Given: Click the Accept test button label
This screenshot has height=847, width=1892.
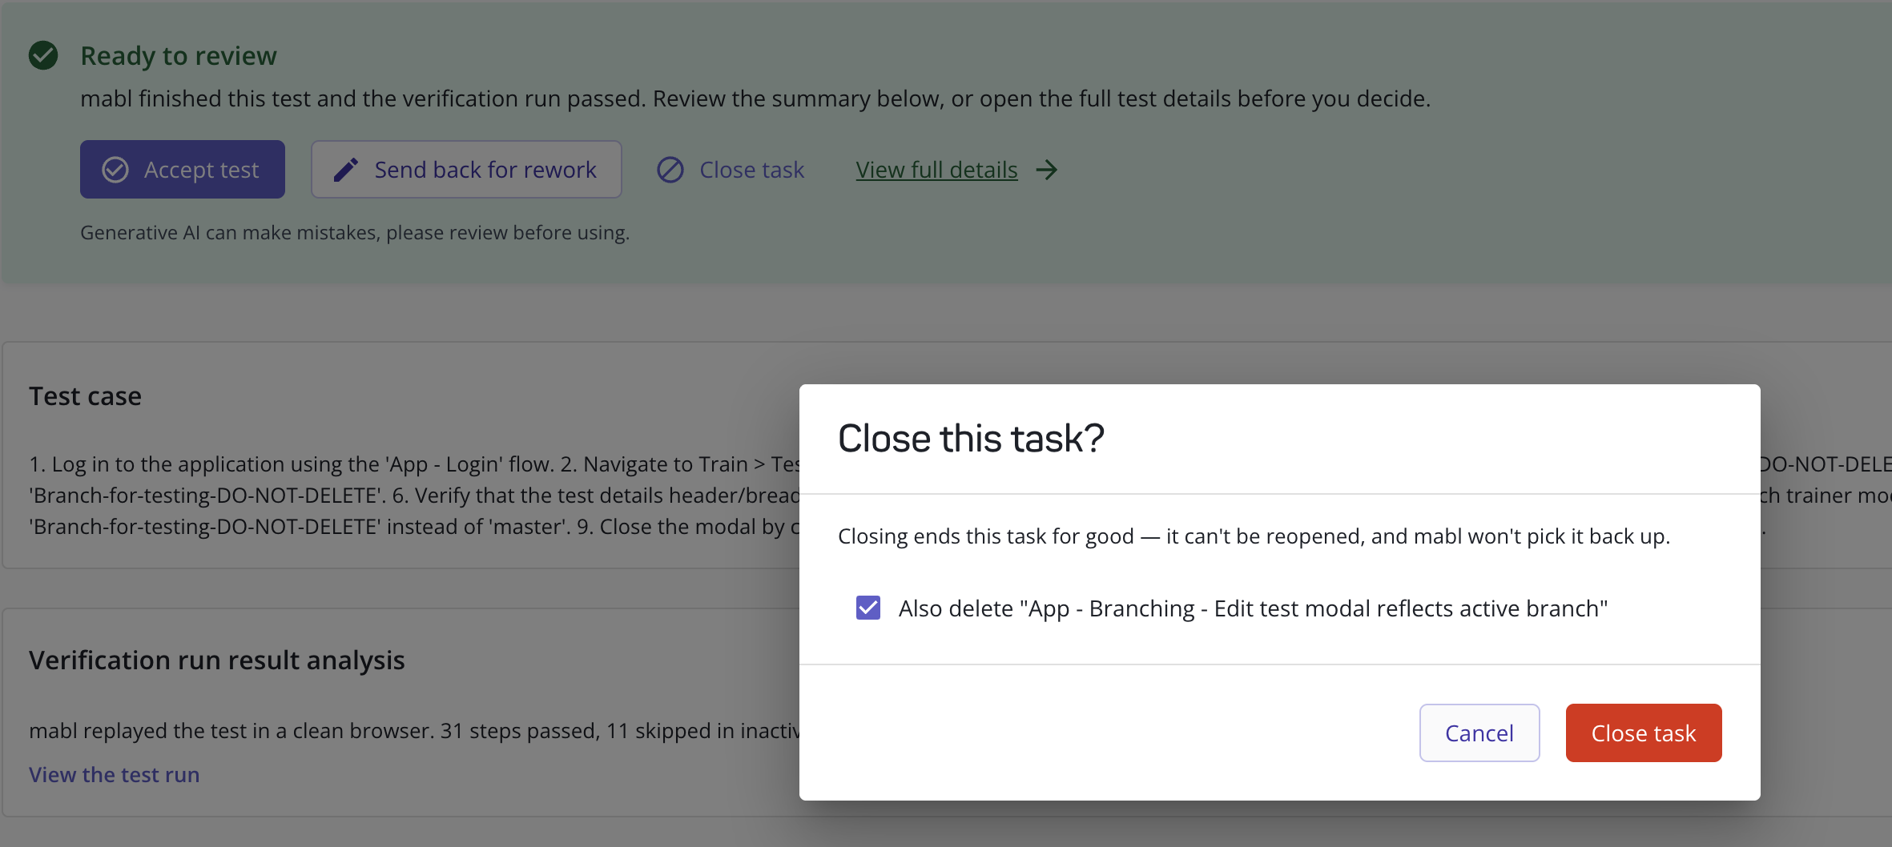Looking at the screenshot, I should tap(201, 170).
